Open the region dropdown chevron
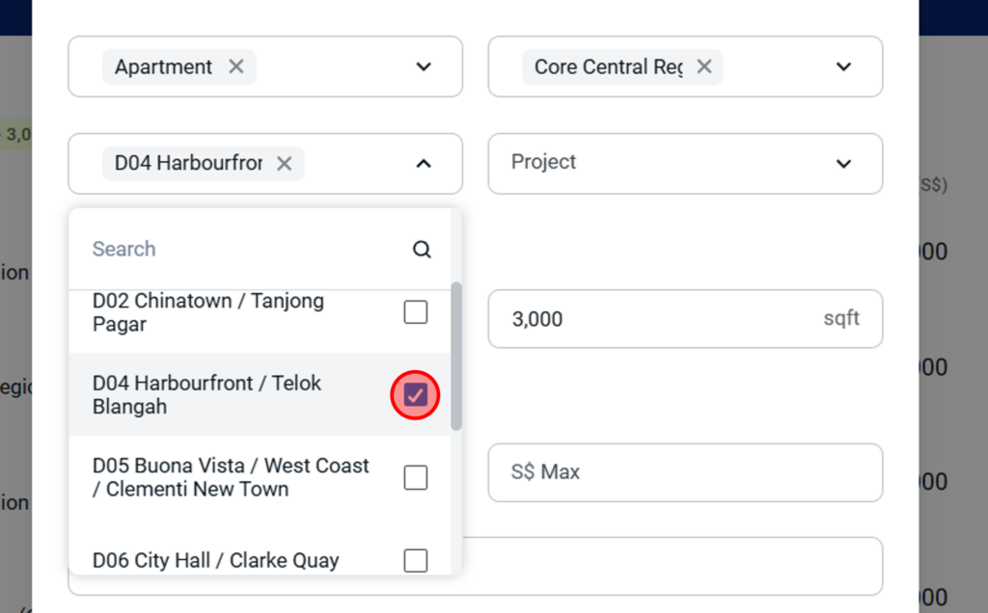The height and width of the screenshot is (613, 988). click(x=843, y=67)
